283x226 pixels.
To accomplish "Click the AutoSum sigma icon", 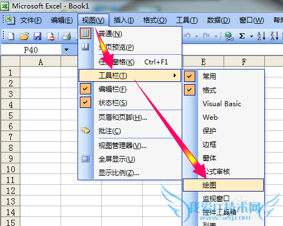I will click(242, 36).
